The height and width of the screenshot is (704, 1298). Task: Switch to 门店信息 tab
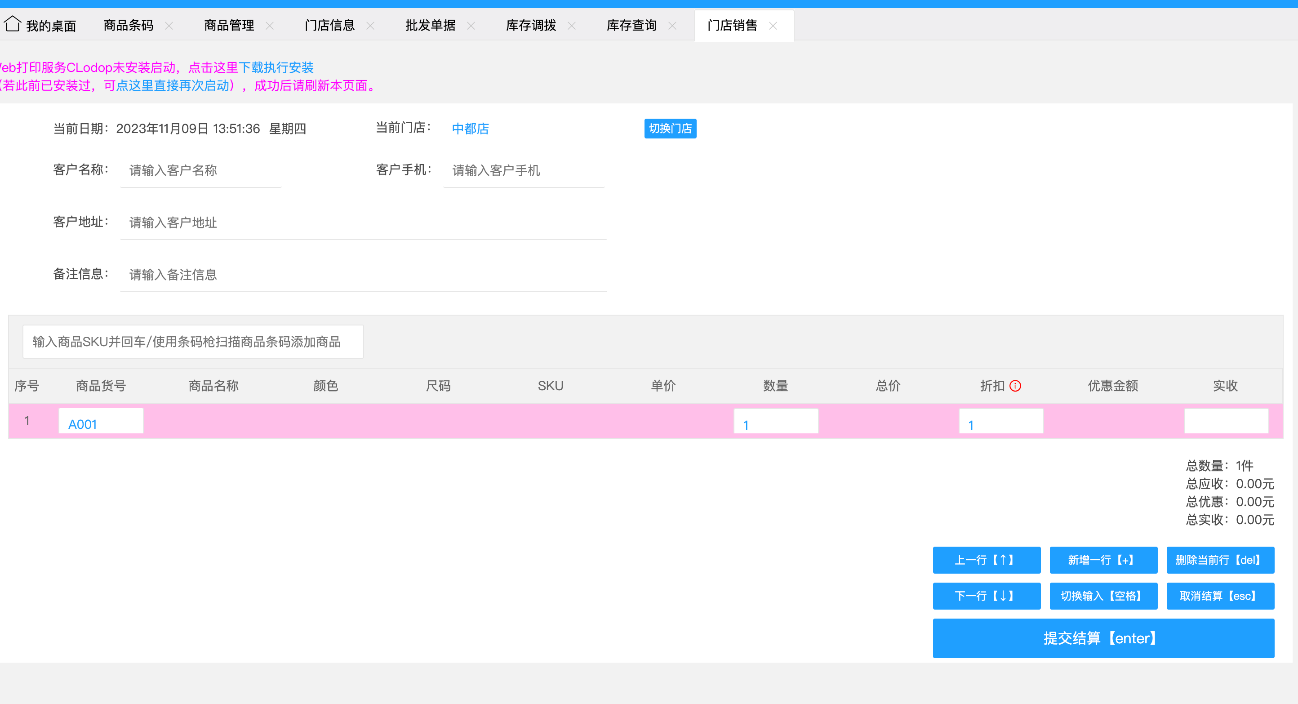[x=329, y=25]
